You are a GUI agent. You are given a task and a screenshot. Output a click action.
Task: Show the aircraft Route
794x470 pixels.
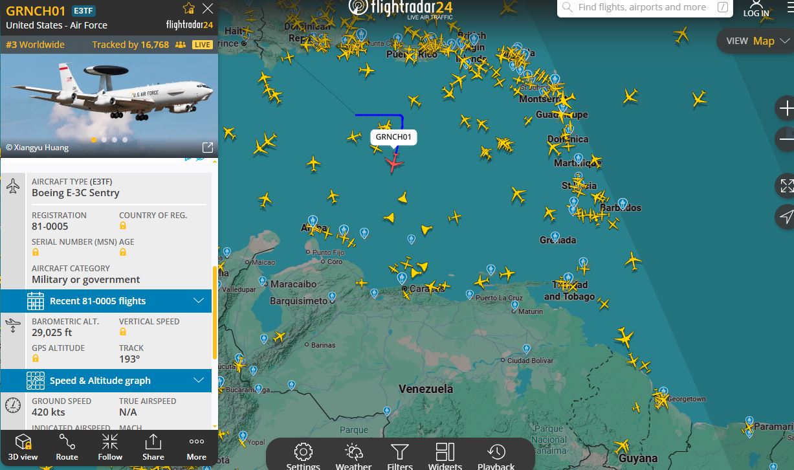(67, 447)
